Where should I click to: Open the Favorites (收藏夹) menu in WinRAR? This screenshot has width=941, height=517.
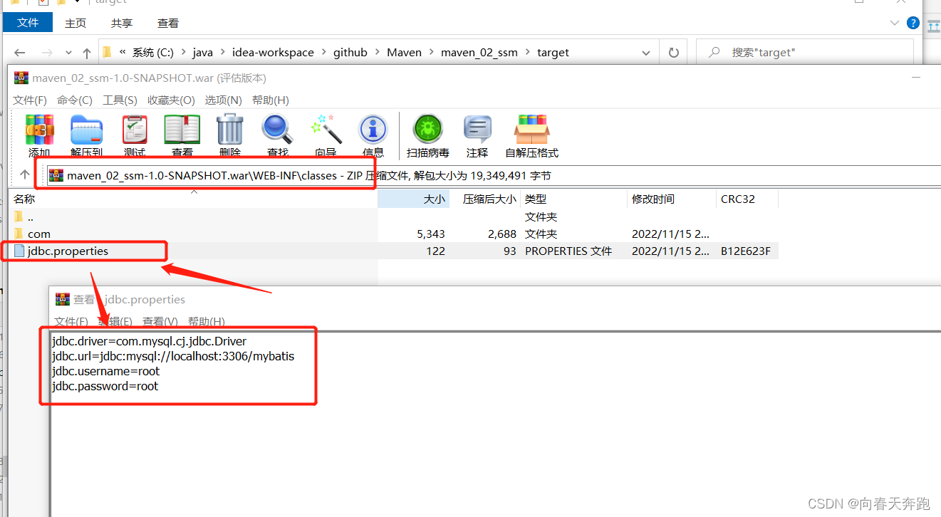pyautogui.click(x=171, y=100)
